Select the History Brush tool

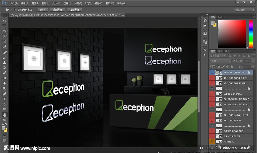coord(5,67)
